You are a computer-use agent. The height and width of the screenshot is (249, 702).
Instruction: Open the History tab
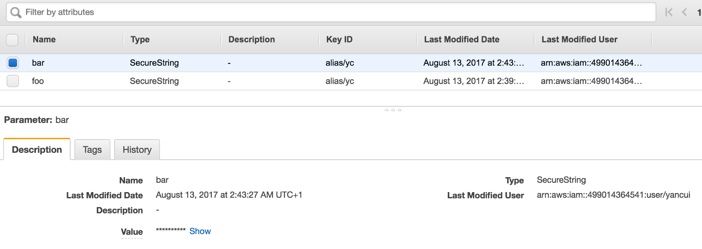click(x=137, y=150)
